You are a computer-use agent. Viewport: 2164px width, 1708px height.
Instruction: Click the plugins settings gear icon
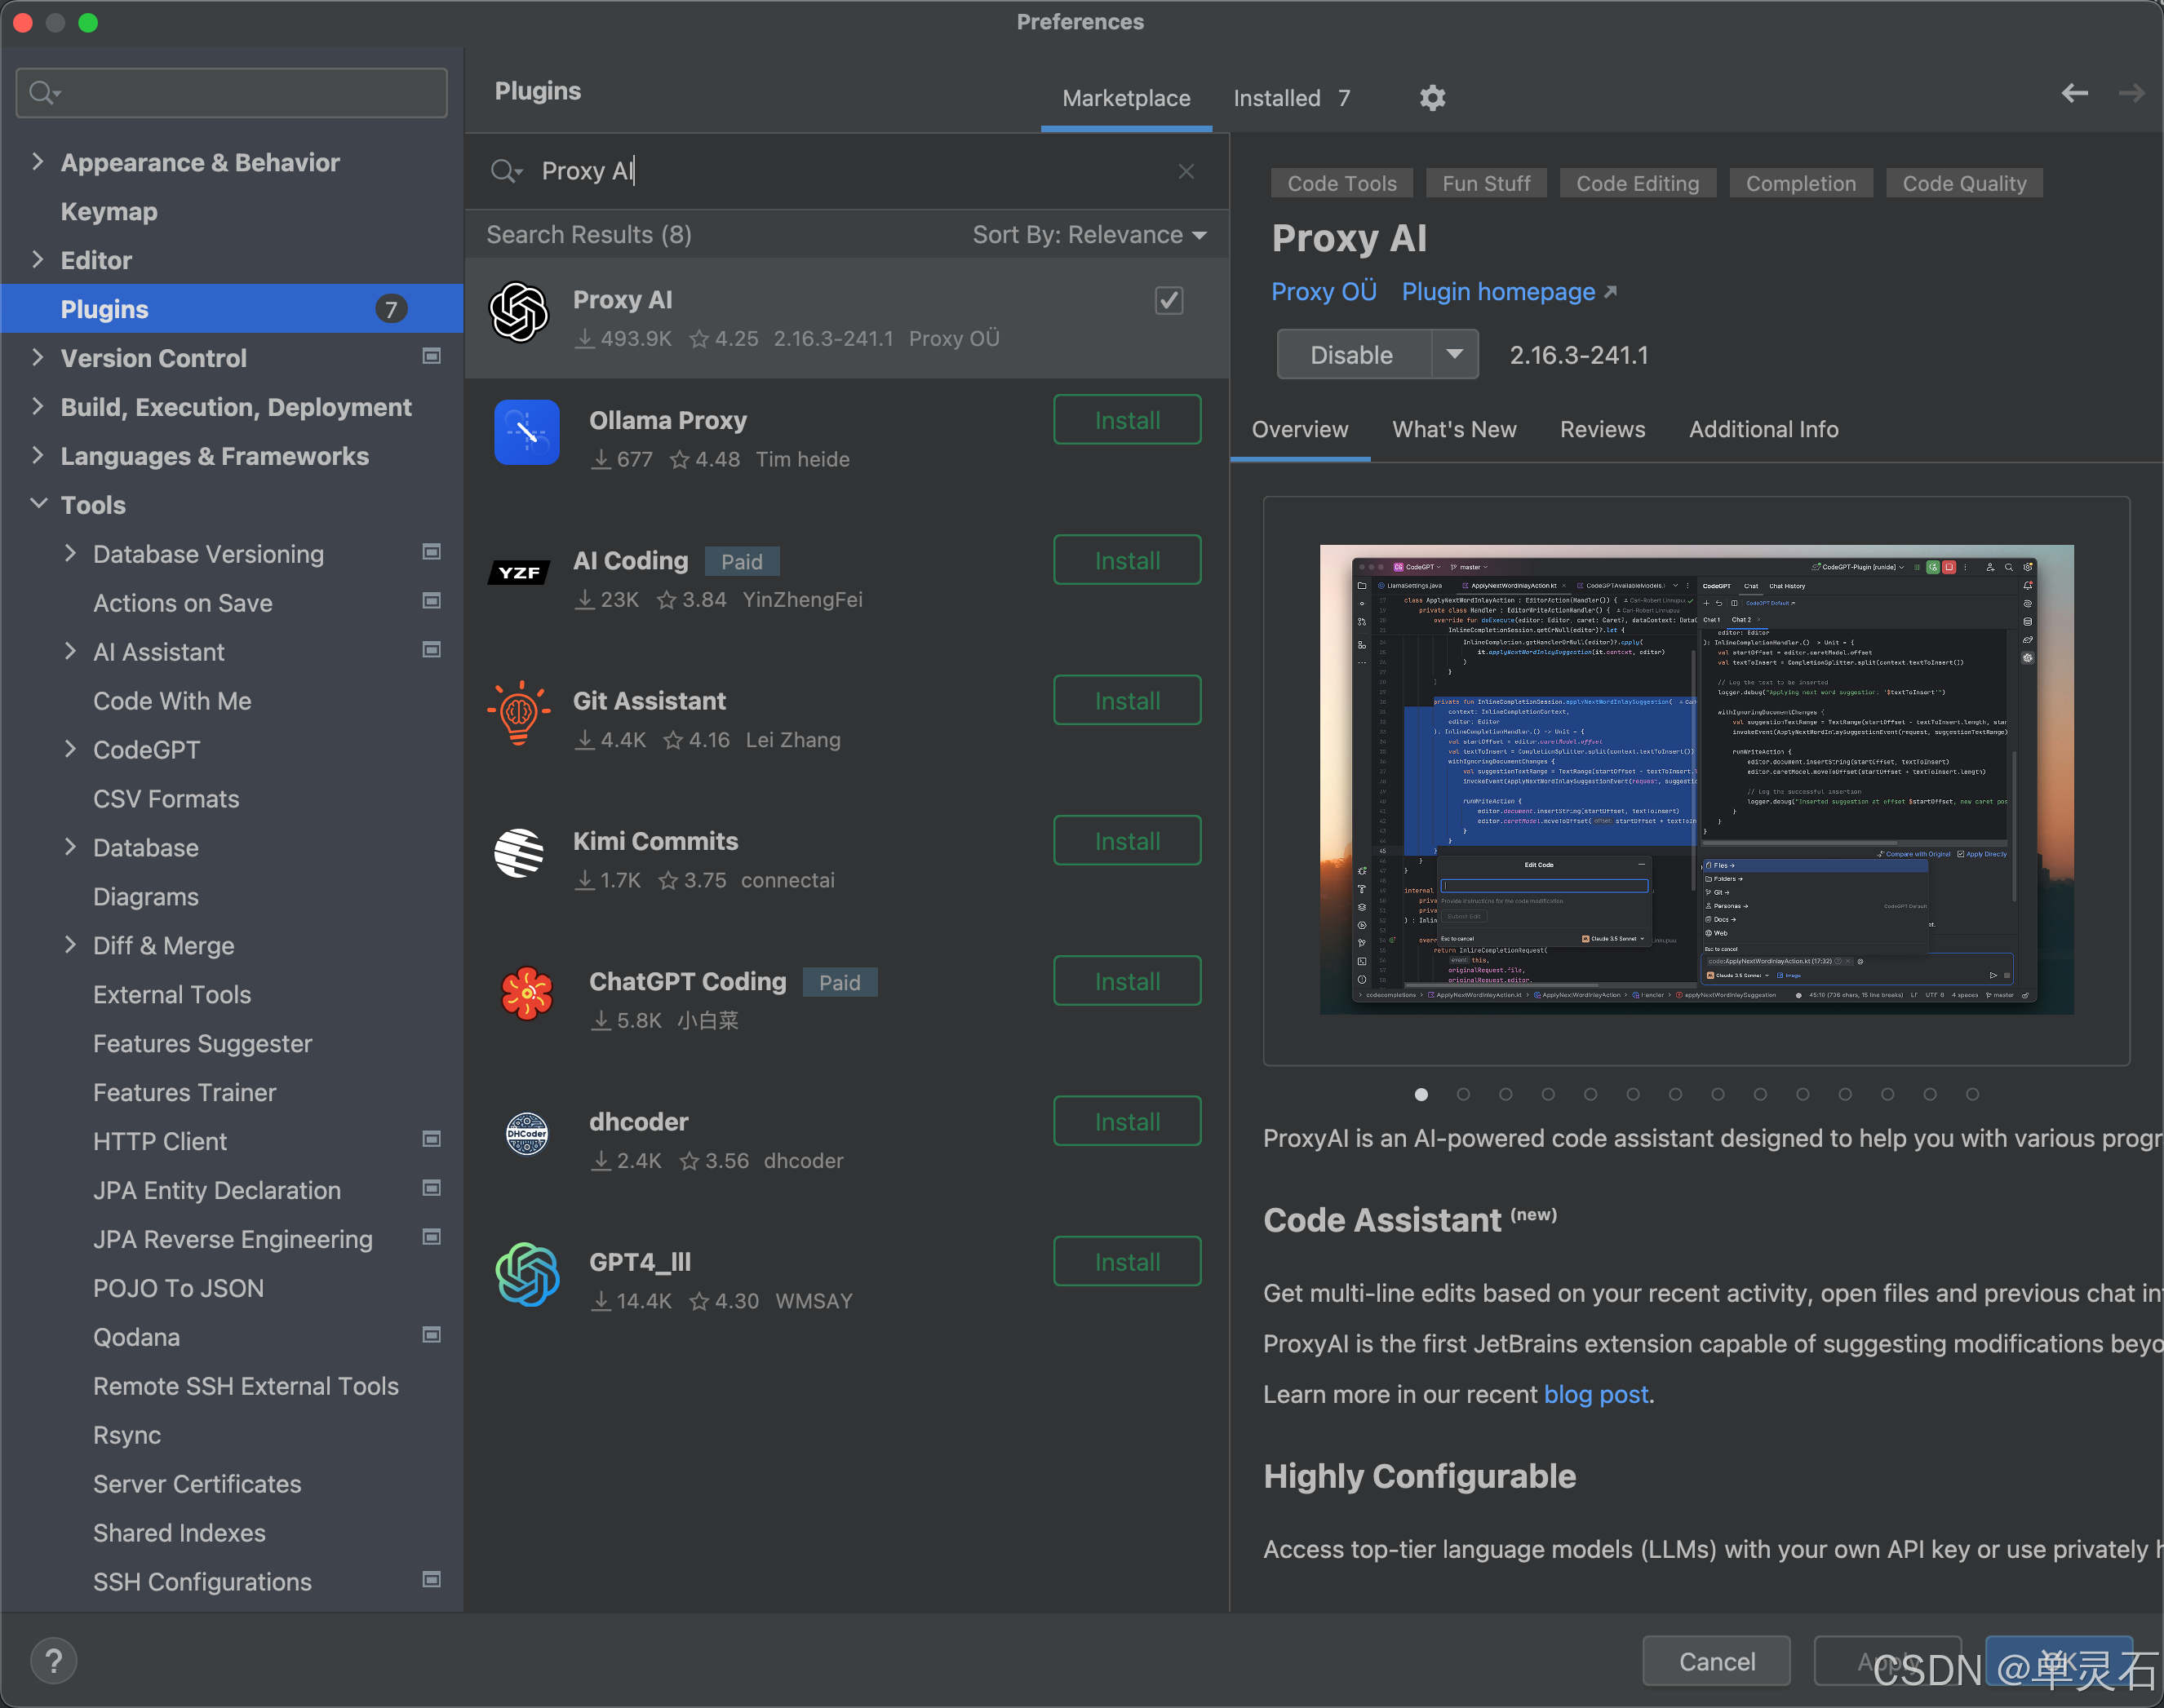1432,98
